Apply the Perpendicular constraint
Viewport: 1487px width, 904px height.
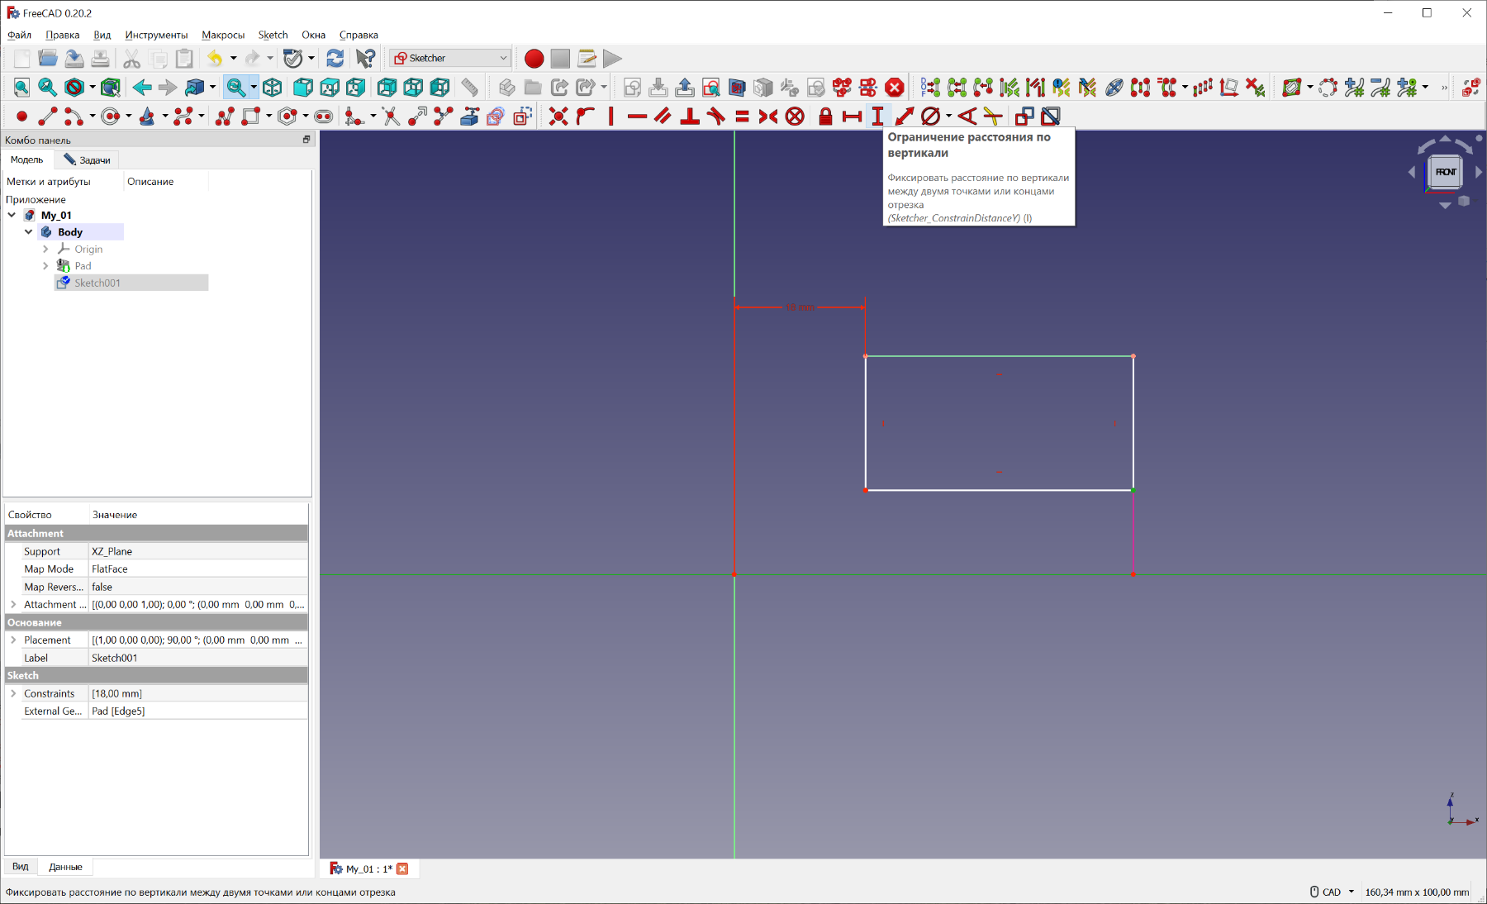[689, 117]
